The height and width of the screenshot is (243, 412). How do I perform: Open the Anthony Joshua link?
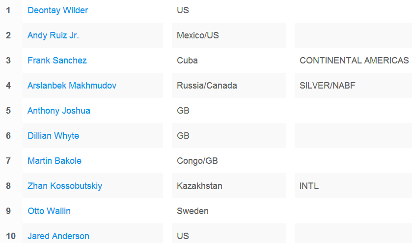coord(59,111)
